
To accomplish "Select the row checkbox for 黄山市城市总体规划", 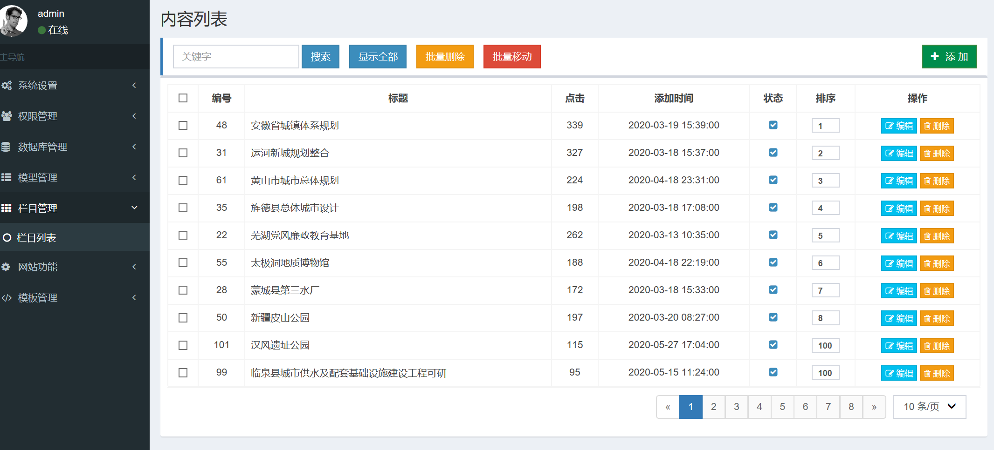I will 183,181.
